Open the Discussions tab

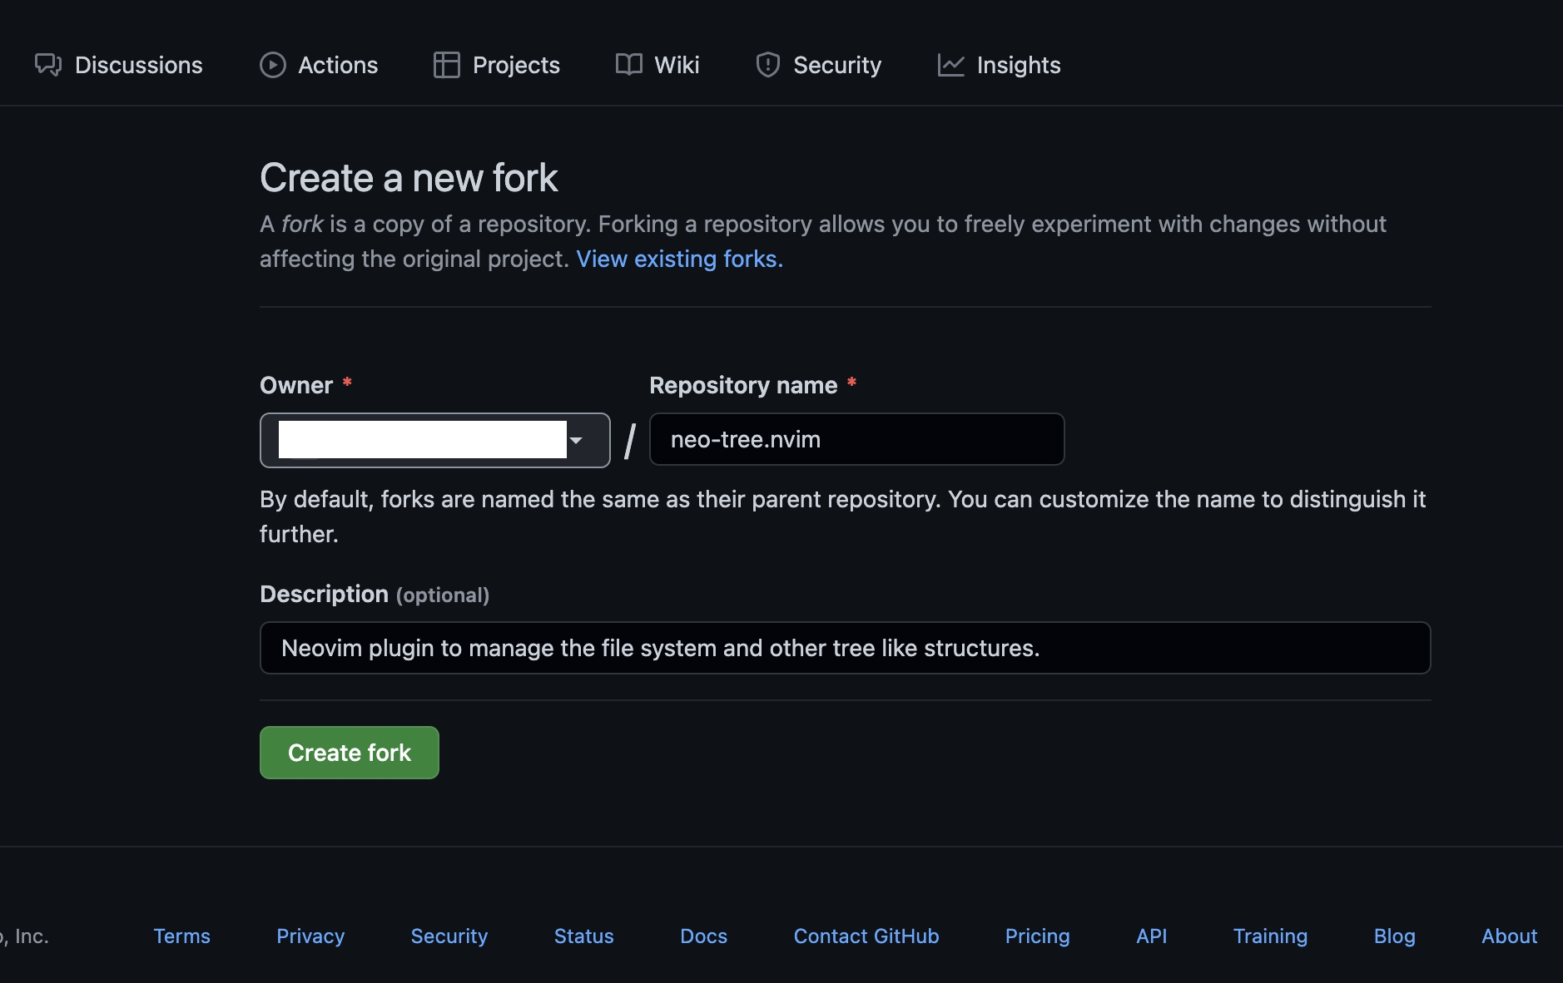[119, 65]
